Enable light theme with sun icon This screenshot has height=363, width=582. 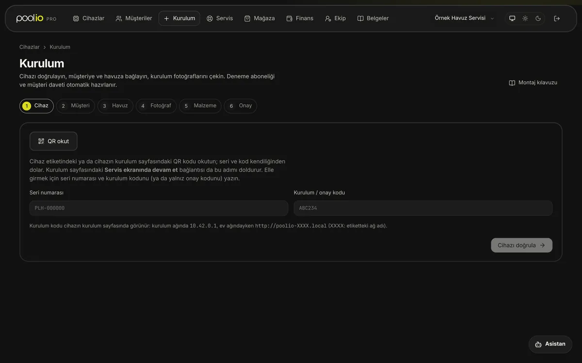click(525, 18)
